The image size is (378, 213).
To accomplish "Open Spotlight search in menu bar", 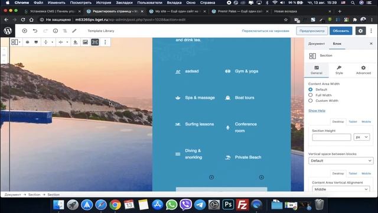I will pyautogui.click(x=353, y=2).
